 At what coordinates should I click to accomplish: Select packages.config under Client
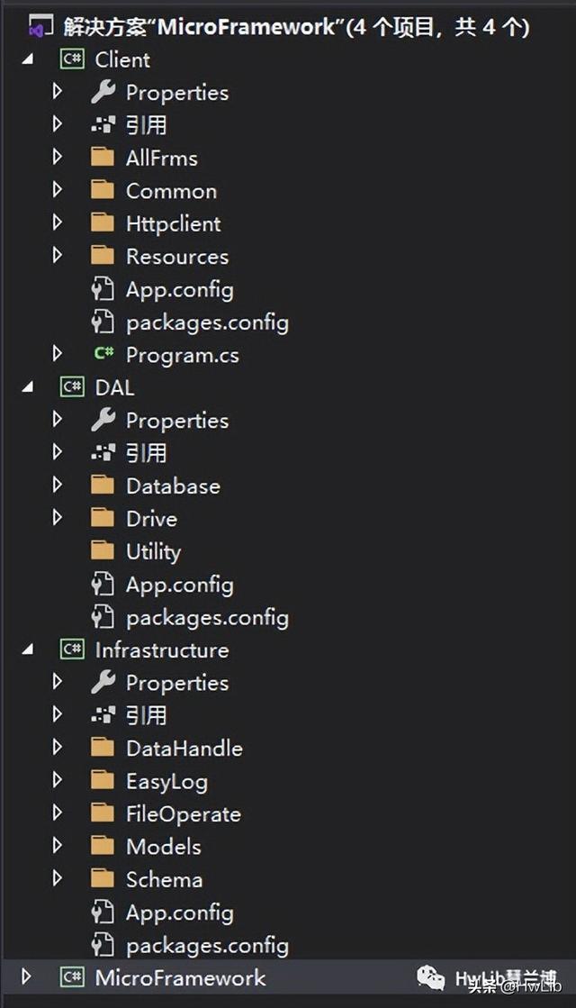click(207, 322)
